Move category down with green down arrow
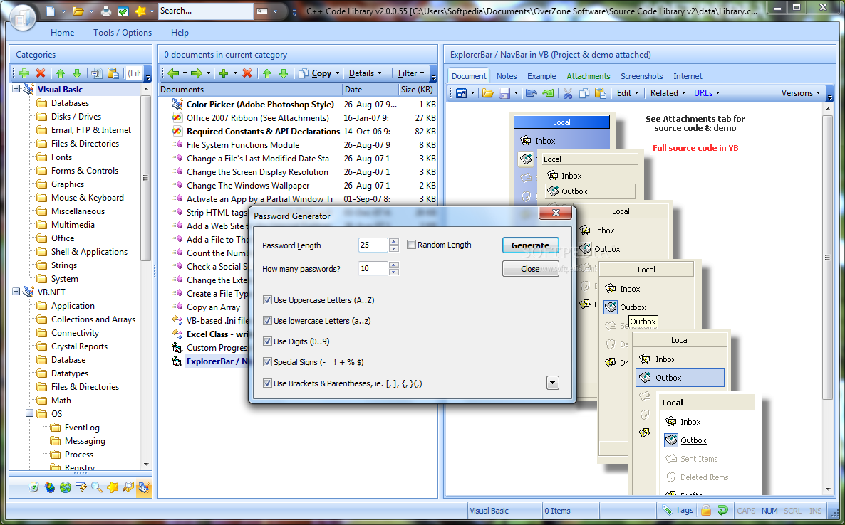 click(76, 73)
